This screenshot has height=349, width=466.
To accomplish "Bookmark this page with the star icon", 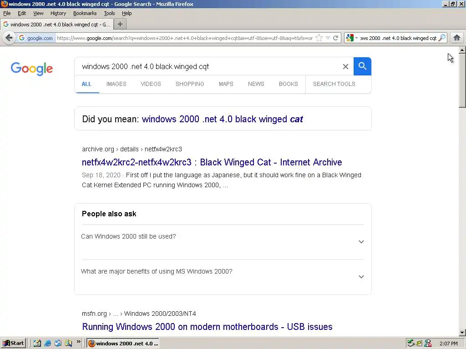I will tap(319, 38).
